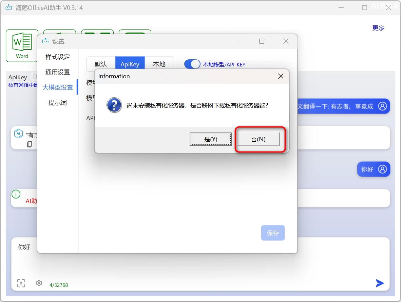Switch the 本地模型/API-KEY toggle off

192,64
